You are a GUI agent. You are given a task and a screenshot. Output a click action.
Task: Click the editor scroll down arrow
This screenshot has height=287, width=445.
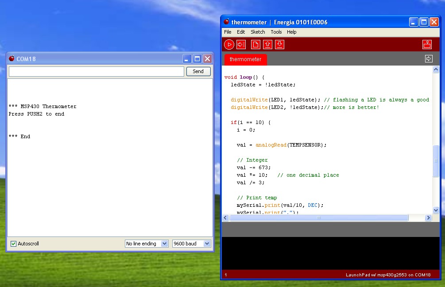pyautogui.click(x=436, y=210)
